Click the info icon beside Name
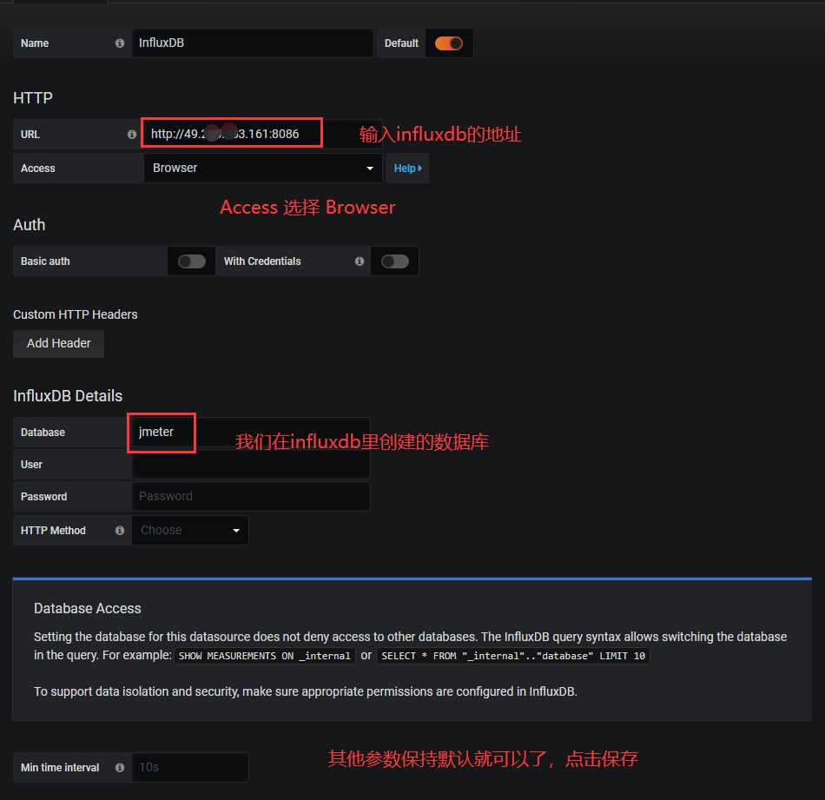 (120, 43)
